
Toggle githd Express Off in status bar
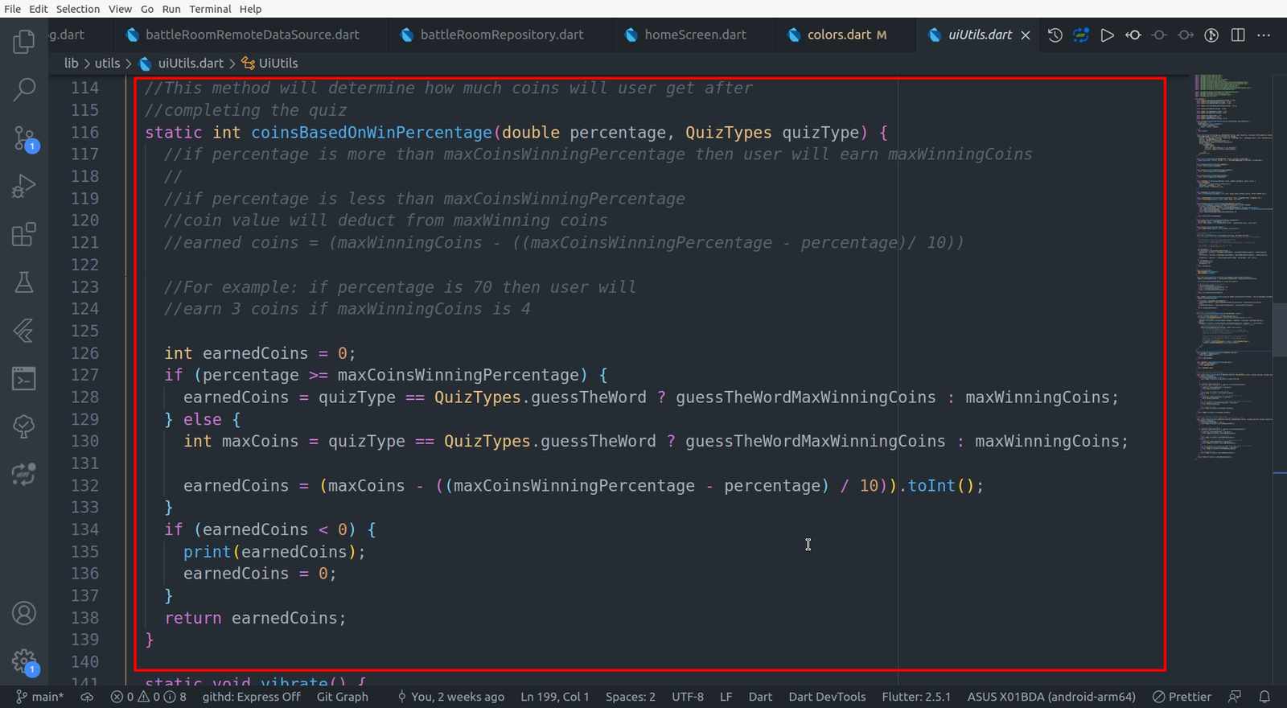click(x=251, y=697)
